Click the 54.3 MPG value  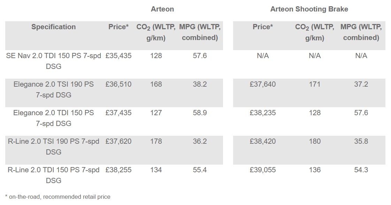[x=361, y=170]
